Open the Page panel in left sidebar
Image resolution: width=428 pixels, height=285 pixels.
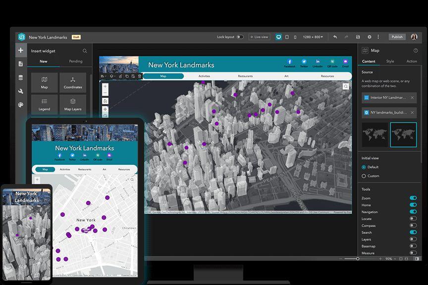(x=20, y=64)
